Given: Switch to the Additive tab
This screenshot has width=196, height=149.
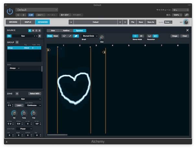Looking at the screenshot, I should coord(66,30).
